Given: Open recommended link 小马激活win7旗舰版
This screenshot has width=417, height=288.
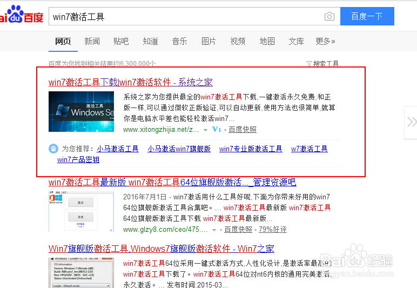Looking at the screenshot, I should point(179,149).
